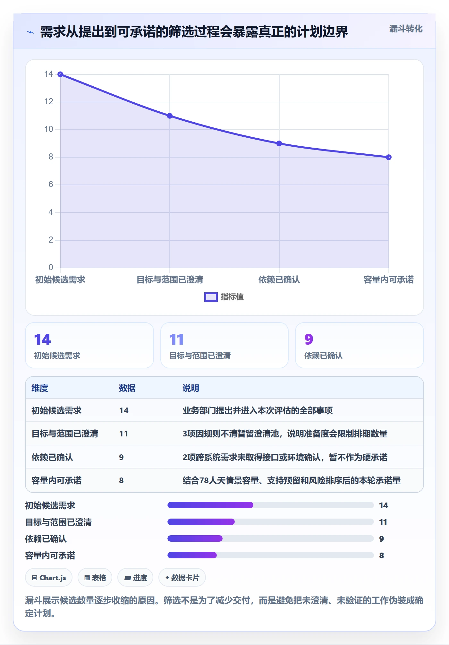
Task: Click x-axis label 依赖已确认 on chart
Action: click(279, 279)
